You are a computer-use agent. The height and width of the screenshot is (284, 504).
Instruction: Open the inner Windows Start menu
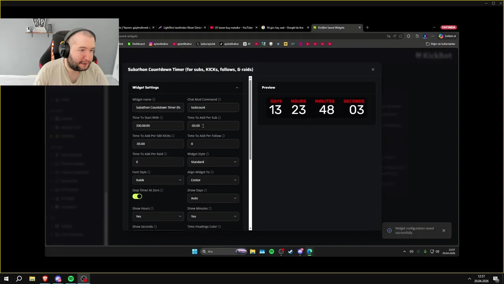[x=195, y=251]
